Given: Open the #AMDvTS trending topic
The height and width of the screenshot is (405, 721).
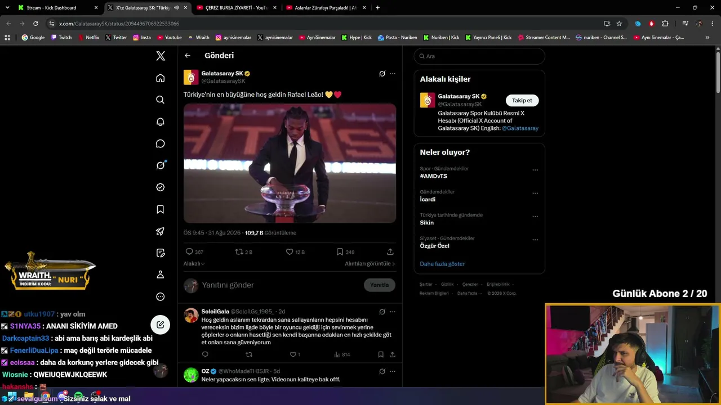Looking at the screenshot, I should (434, 176).
